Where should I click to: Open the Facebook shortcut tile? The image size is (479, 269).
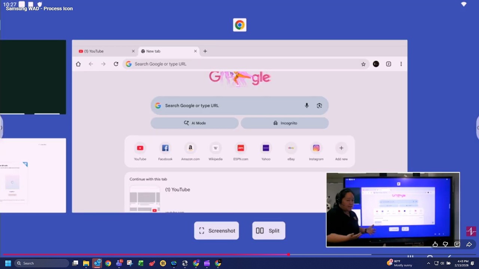coord(165,152)
